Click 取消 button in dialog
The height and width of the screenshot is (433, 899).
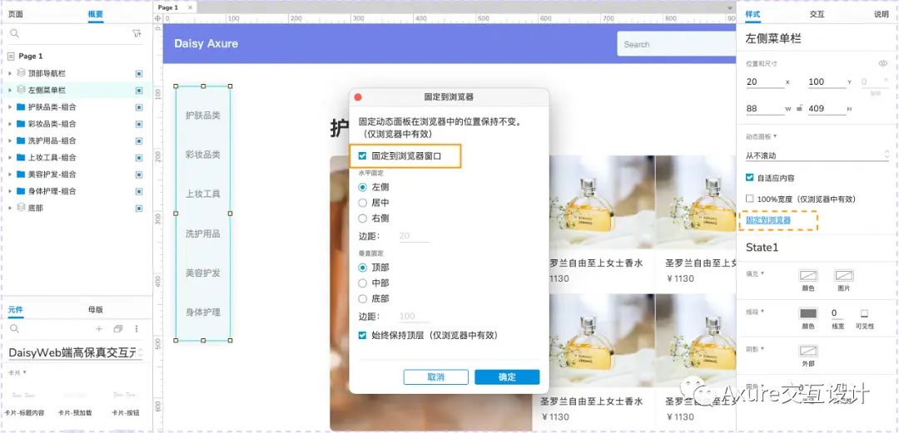click(x=435, y=376)
